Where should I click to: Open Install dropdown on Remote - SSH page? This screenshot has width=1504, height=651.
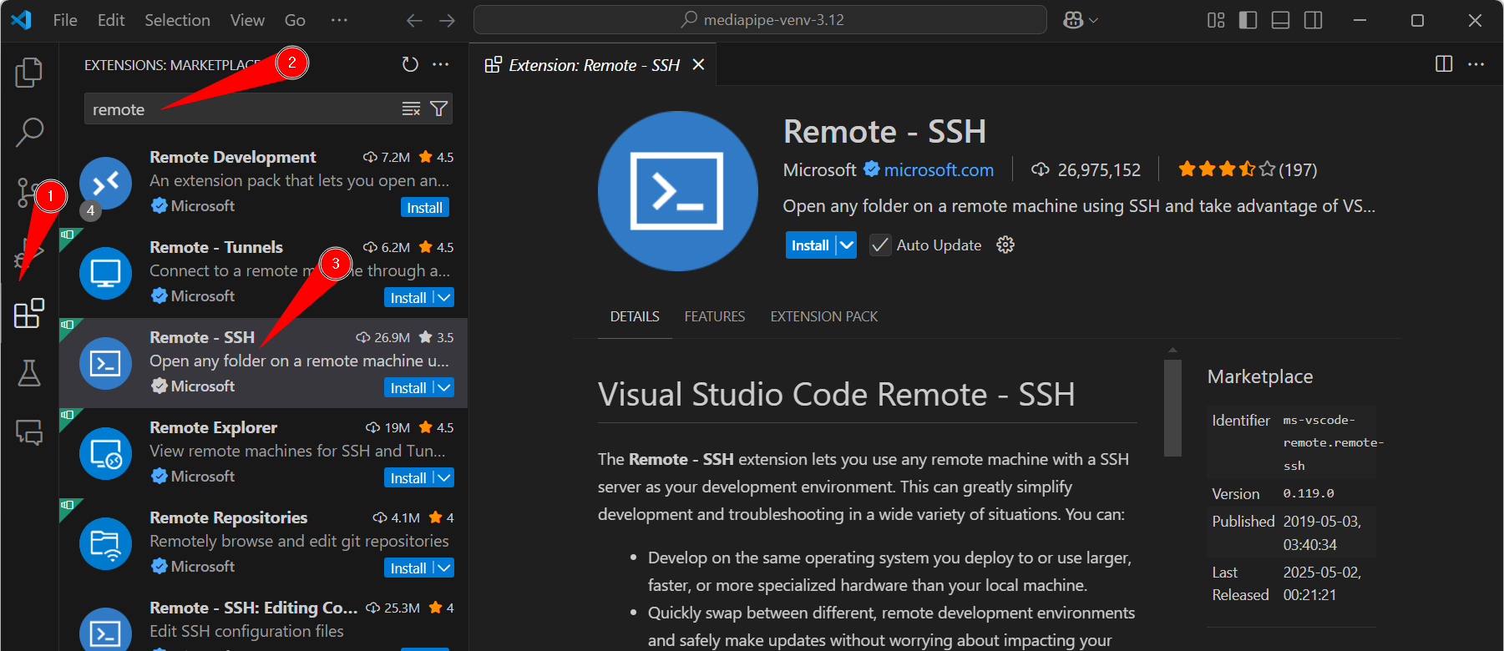tap(847, 245)
